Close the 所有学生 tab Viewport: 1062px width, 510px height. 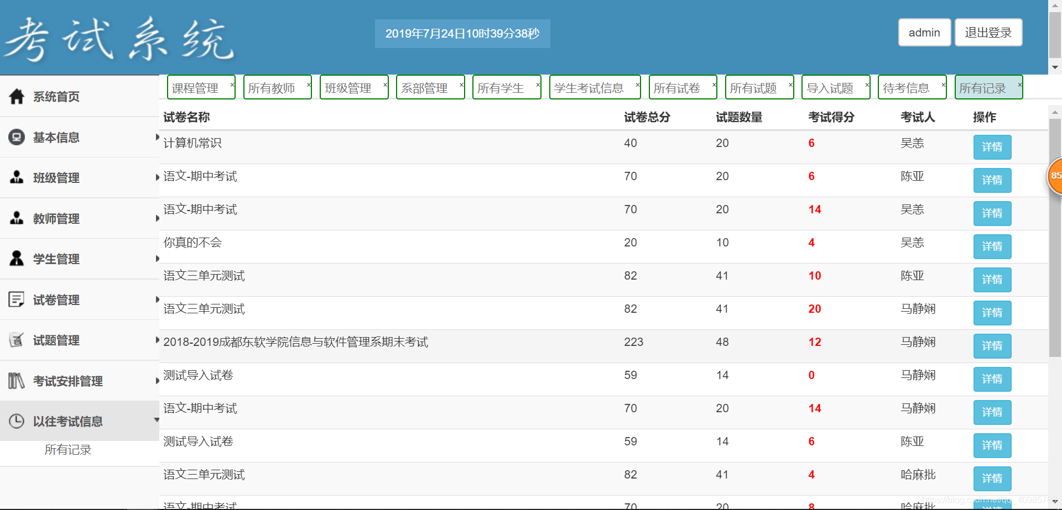point(538,85)
